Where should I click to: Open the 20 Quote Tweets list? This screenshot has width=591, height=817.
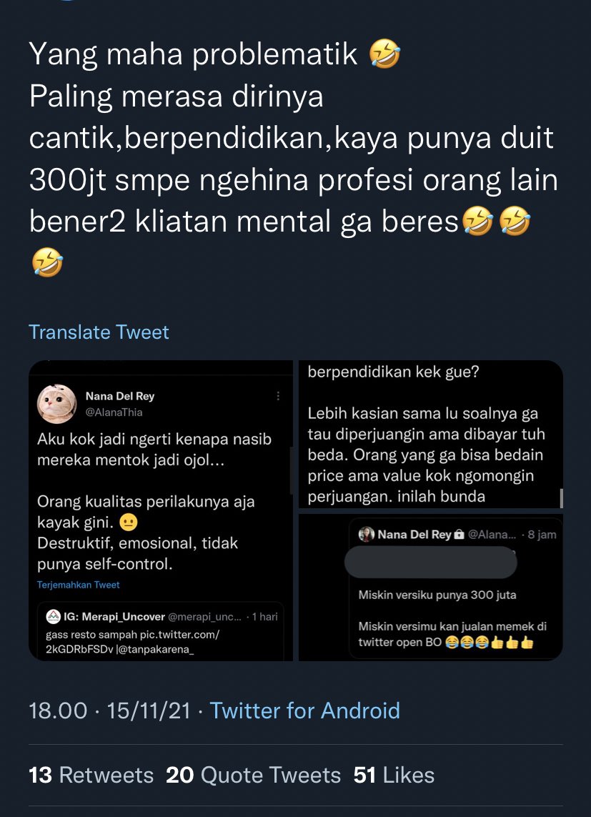(253, 775)
